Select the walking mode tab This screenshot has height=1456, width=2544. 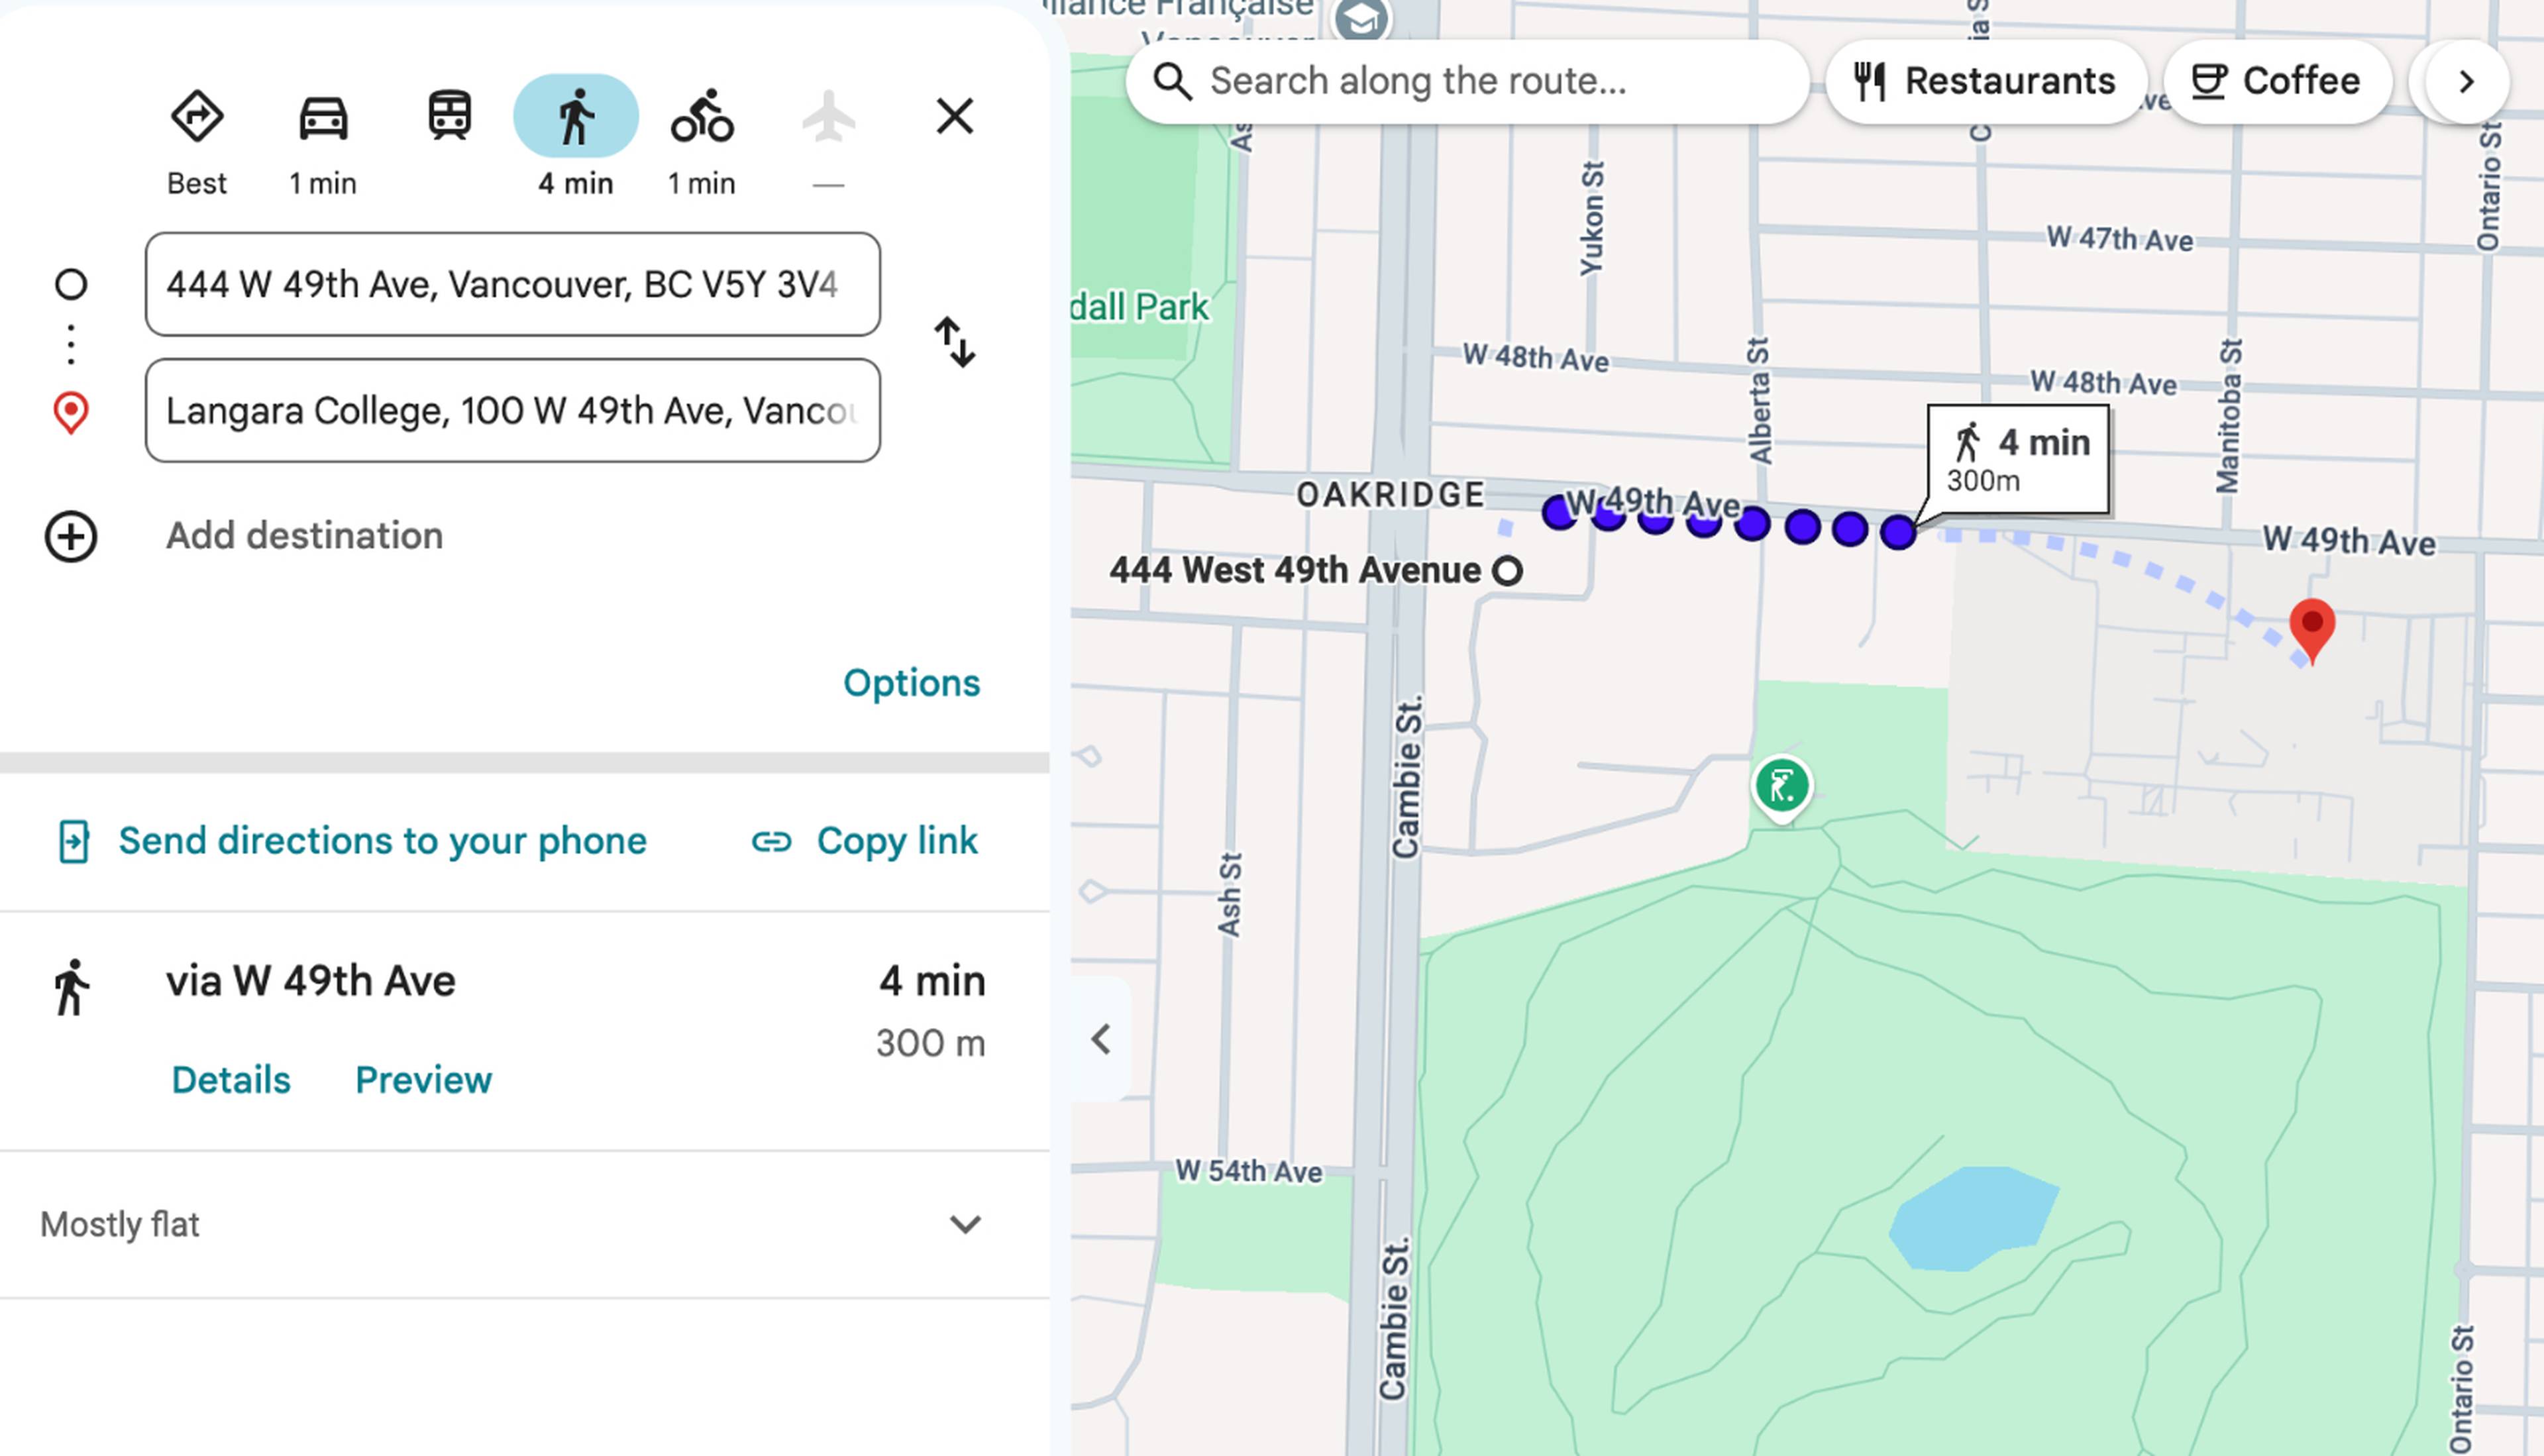click(576, 116)
